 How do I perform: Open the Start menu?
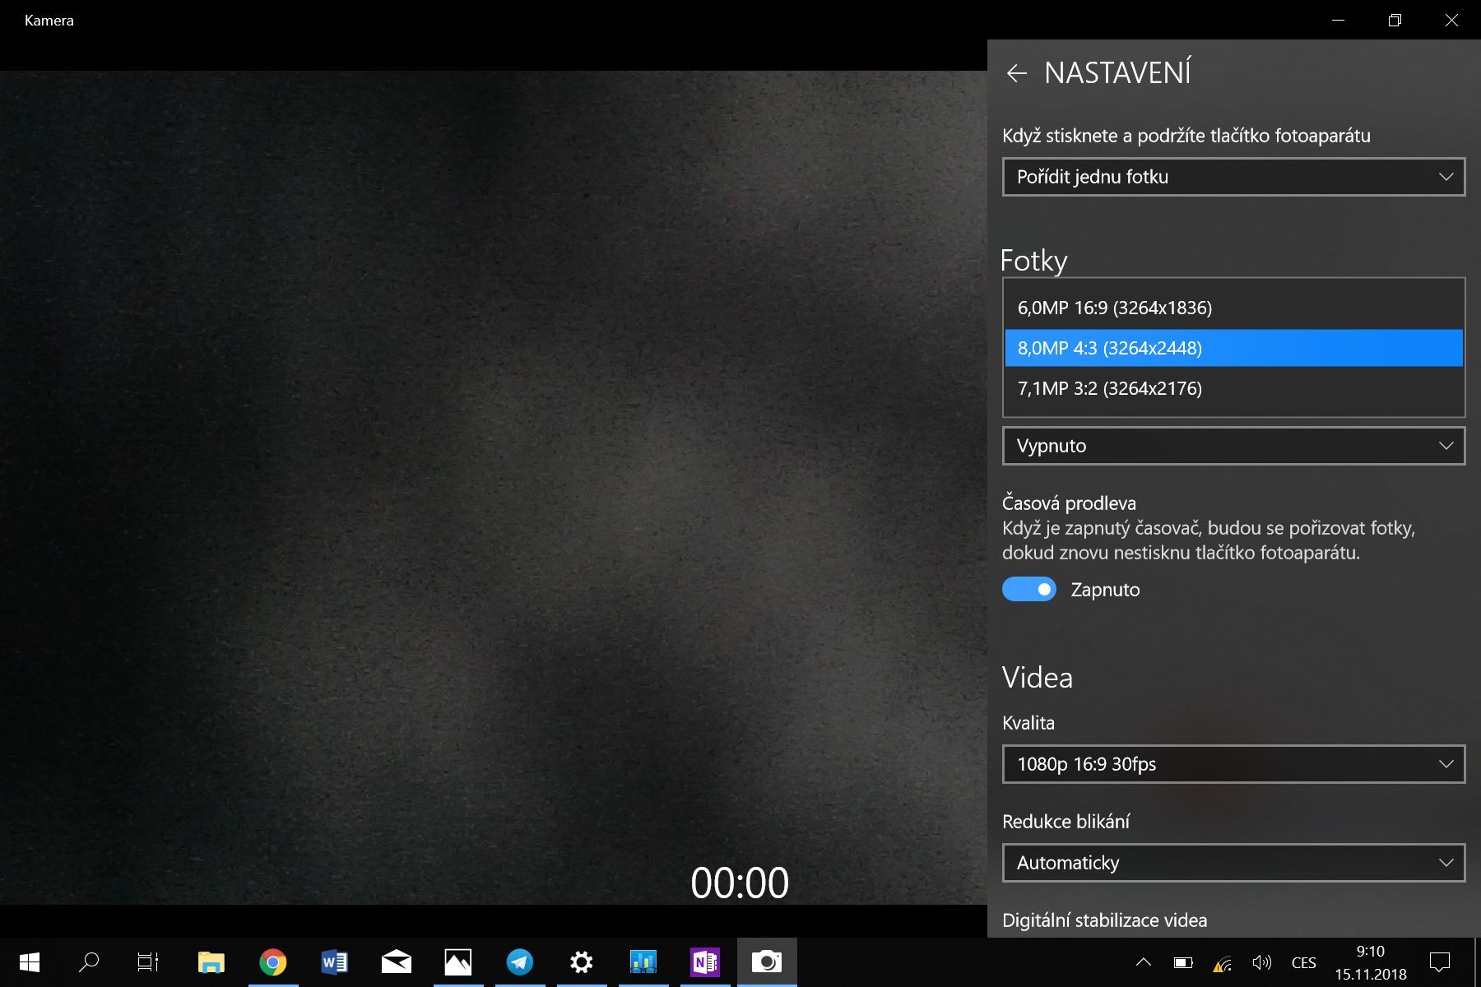click(x=30, y=961)
